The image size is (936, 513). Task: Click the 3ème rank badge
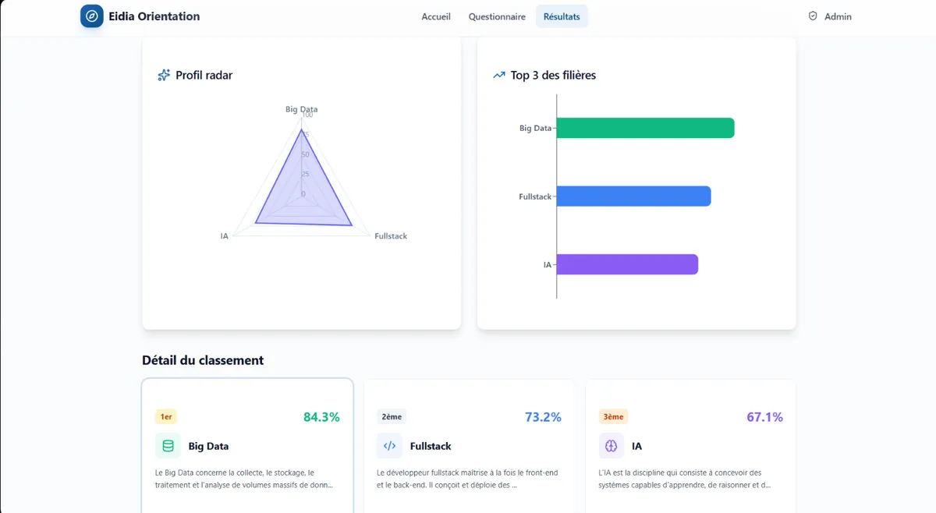pyautogui.click(x=613, y=417)
